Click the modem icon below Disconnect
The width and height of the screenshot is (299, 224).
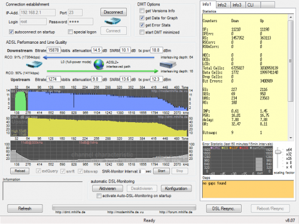(112, 21)
